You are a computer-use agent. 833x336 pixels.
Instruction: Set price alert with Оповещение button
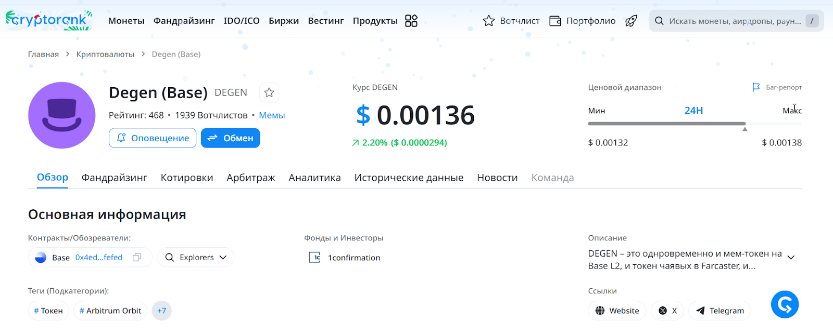point(153,138)
